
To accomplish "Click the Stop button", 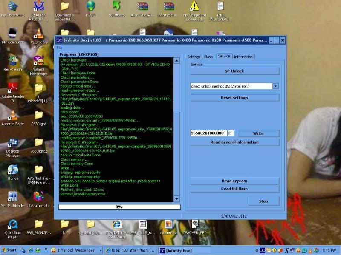I will (263, 201).
